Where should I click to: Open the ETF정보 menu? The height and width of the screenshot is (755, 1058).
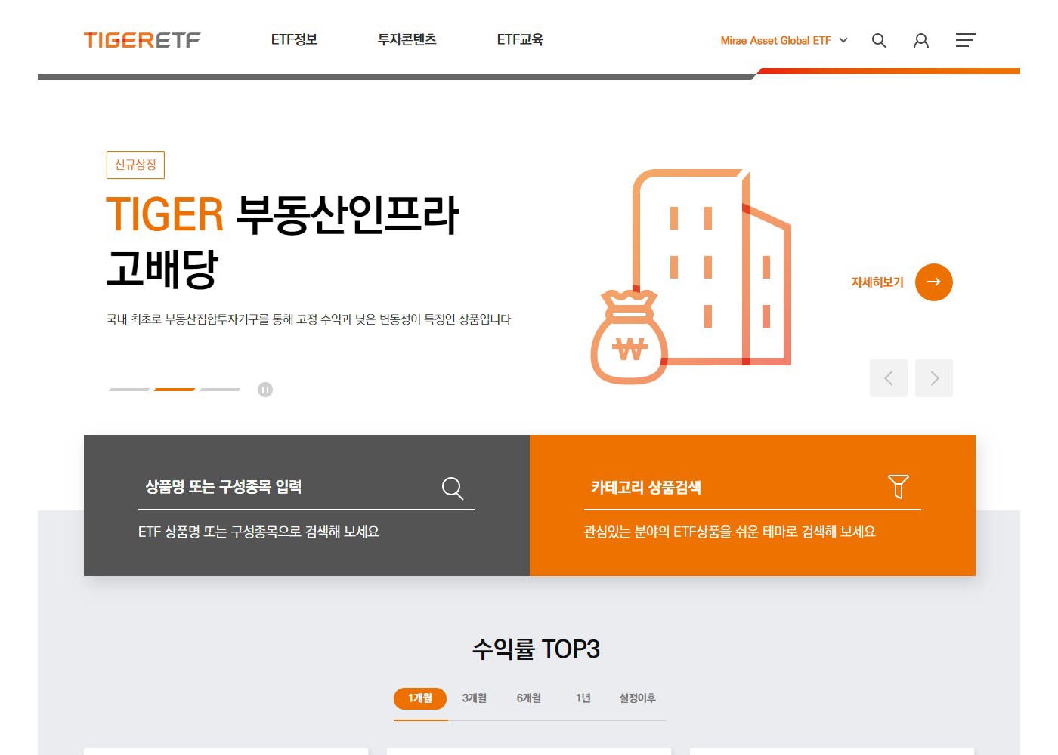[x=294, y=39]
